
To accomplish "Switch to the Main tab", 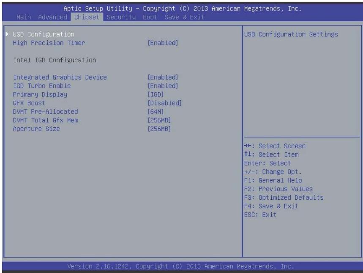I will click(24, 17).
